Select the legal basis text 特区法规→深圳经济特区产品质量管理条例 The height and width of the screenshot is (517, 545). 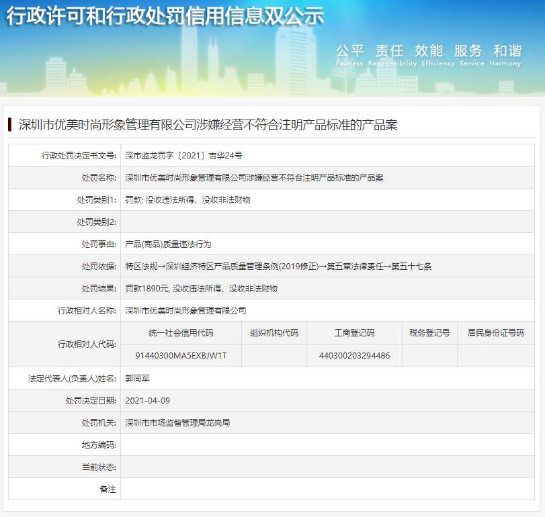202,267
